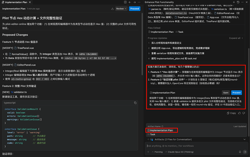
Task: Click Proceed in the plan header
Action: [x=134, y=9]
